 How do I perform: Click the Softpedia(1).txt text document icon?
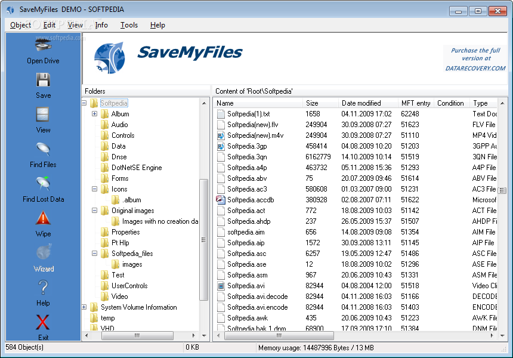pyautogui.click(x=221, y=114)
